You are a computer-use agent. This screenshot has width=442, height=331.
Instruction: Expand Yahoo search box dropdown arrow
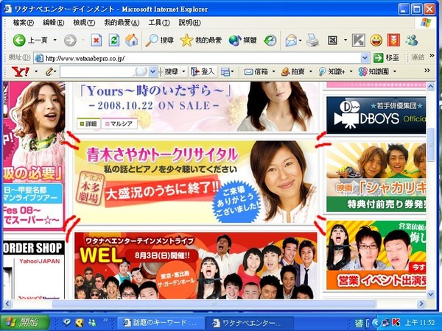pyautogui.click(x=152, y=72)
